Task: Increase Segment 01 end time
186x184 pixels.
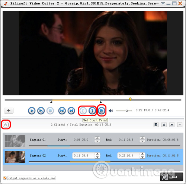Action: tap(142, 138)
